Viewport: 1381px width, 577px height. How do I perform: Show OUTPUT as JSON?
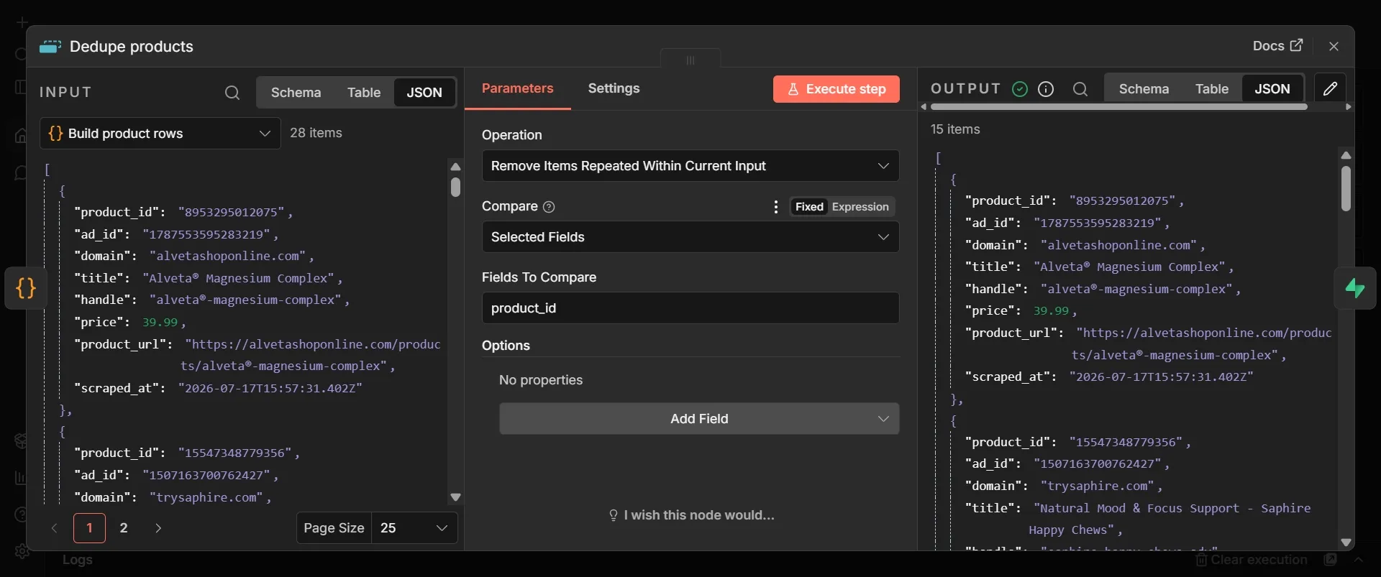(1272, 89)
